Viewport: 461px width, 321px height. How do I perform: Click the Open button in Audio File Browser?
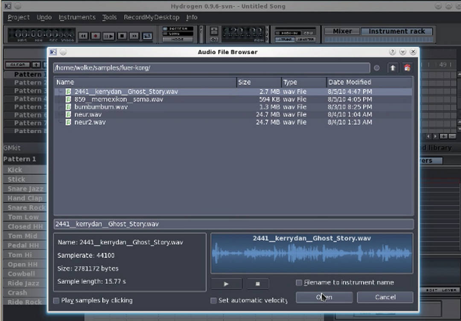tap(324, 297)
